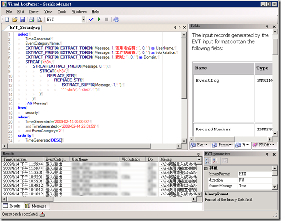This screenshot has width=281, height=221.
Task: Switch to the Results bottom tab
Action: pyautogui.click(x=12, y=206)
